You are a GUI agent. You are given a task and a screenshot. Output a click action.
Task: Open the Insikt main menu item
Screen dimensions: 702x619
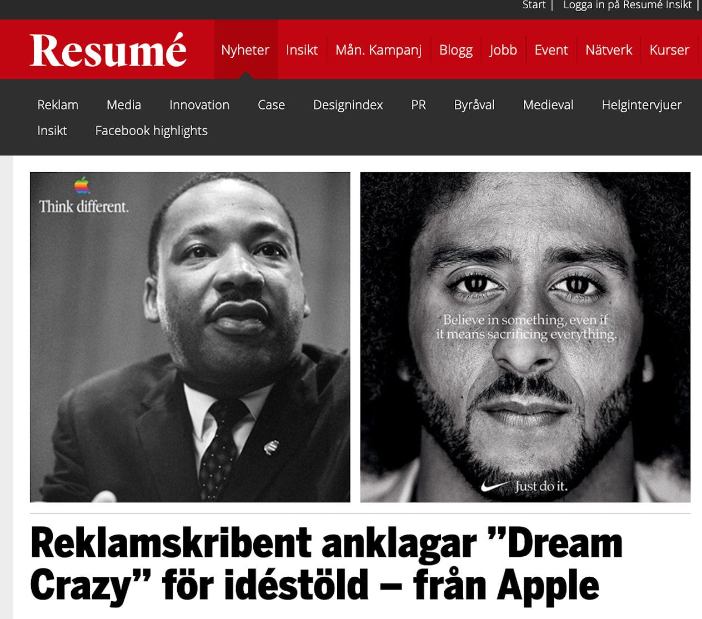click(302, 50)
